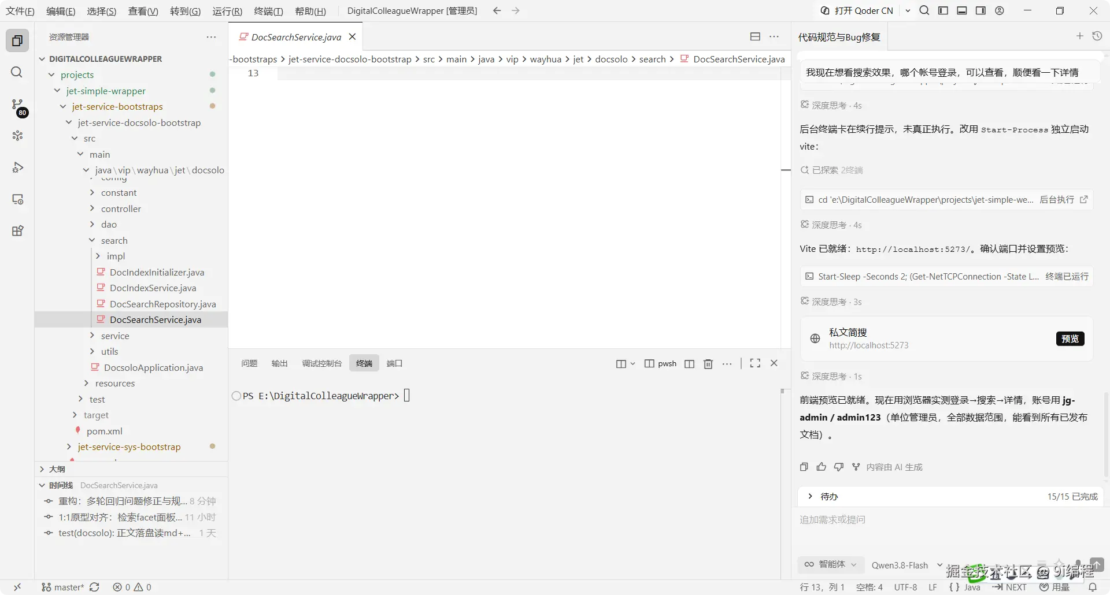Give thumbs down to the AI response

tap(839, 467)
